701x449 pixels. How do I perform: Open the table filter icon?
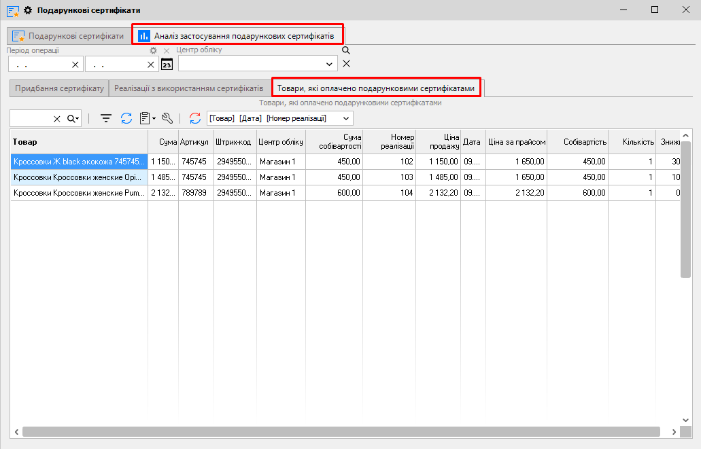click(106, 118)
